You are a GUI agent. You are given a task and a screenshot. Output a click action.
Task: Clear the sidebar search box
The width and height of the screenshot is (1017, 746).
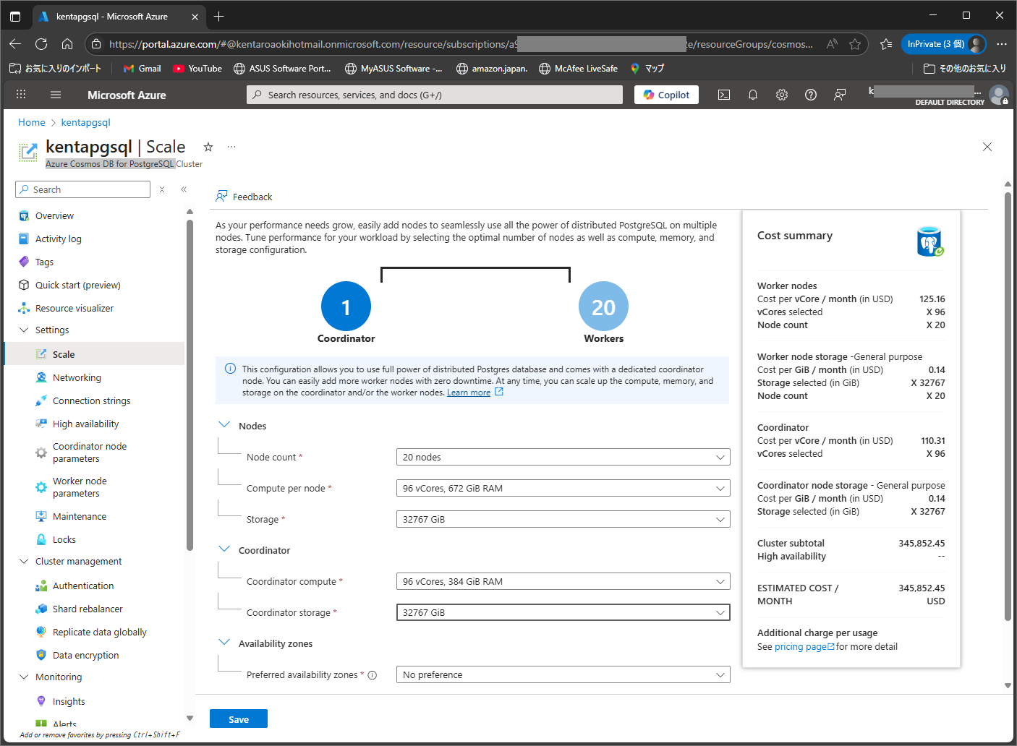[162, 189]
